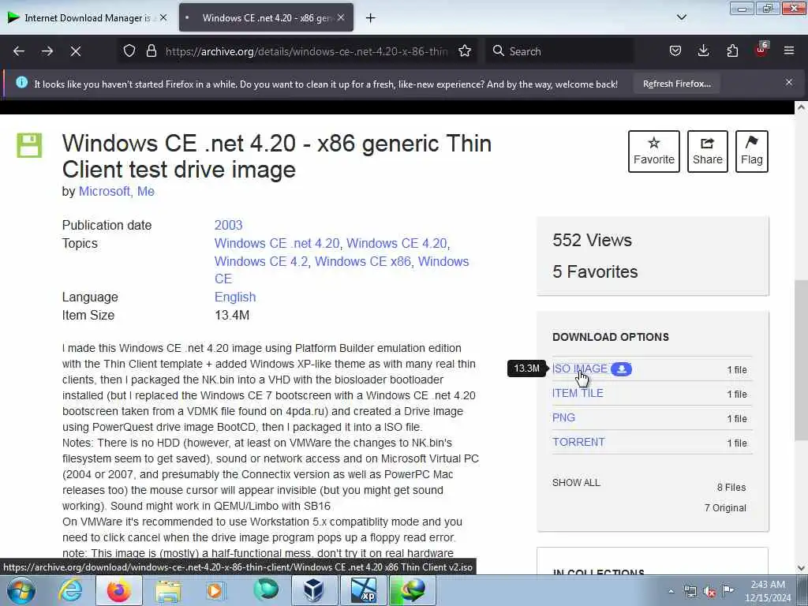Flag this item with the Flag button
The width and height of the screenshot is (808, 606).
point(752,151)
